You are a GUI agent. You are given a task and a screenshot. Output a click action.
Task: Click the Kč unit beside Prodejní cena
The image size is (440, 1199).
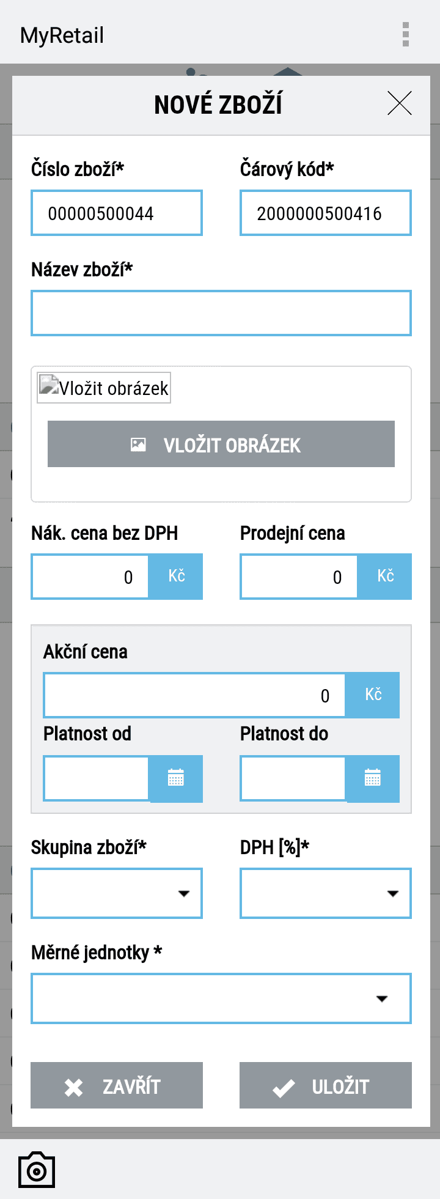[385, 577]
